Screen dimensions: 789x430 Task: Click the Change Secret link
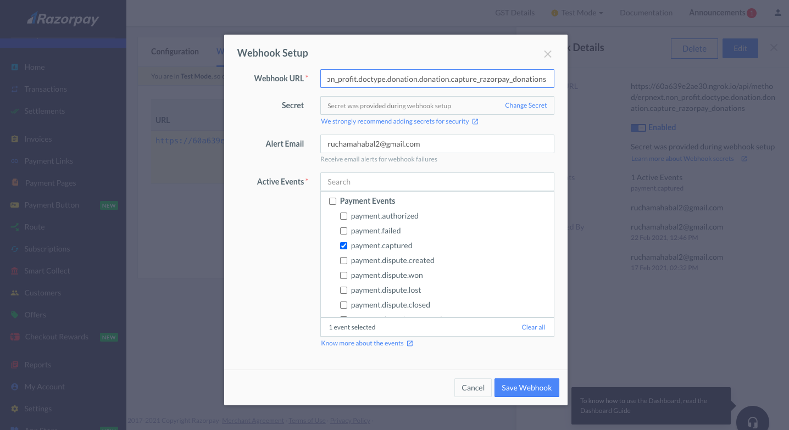[x=526, y=105]
